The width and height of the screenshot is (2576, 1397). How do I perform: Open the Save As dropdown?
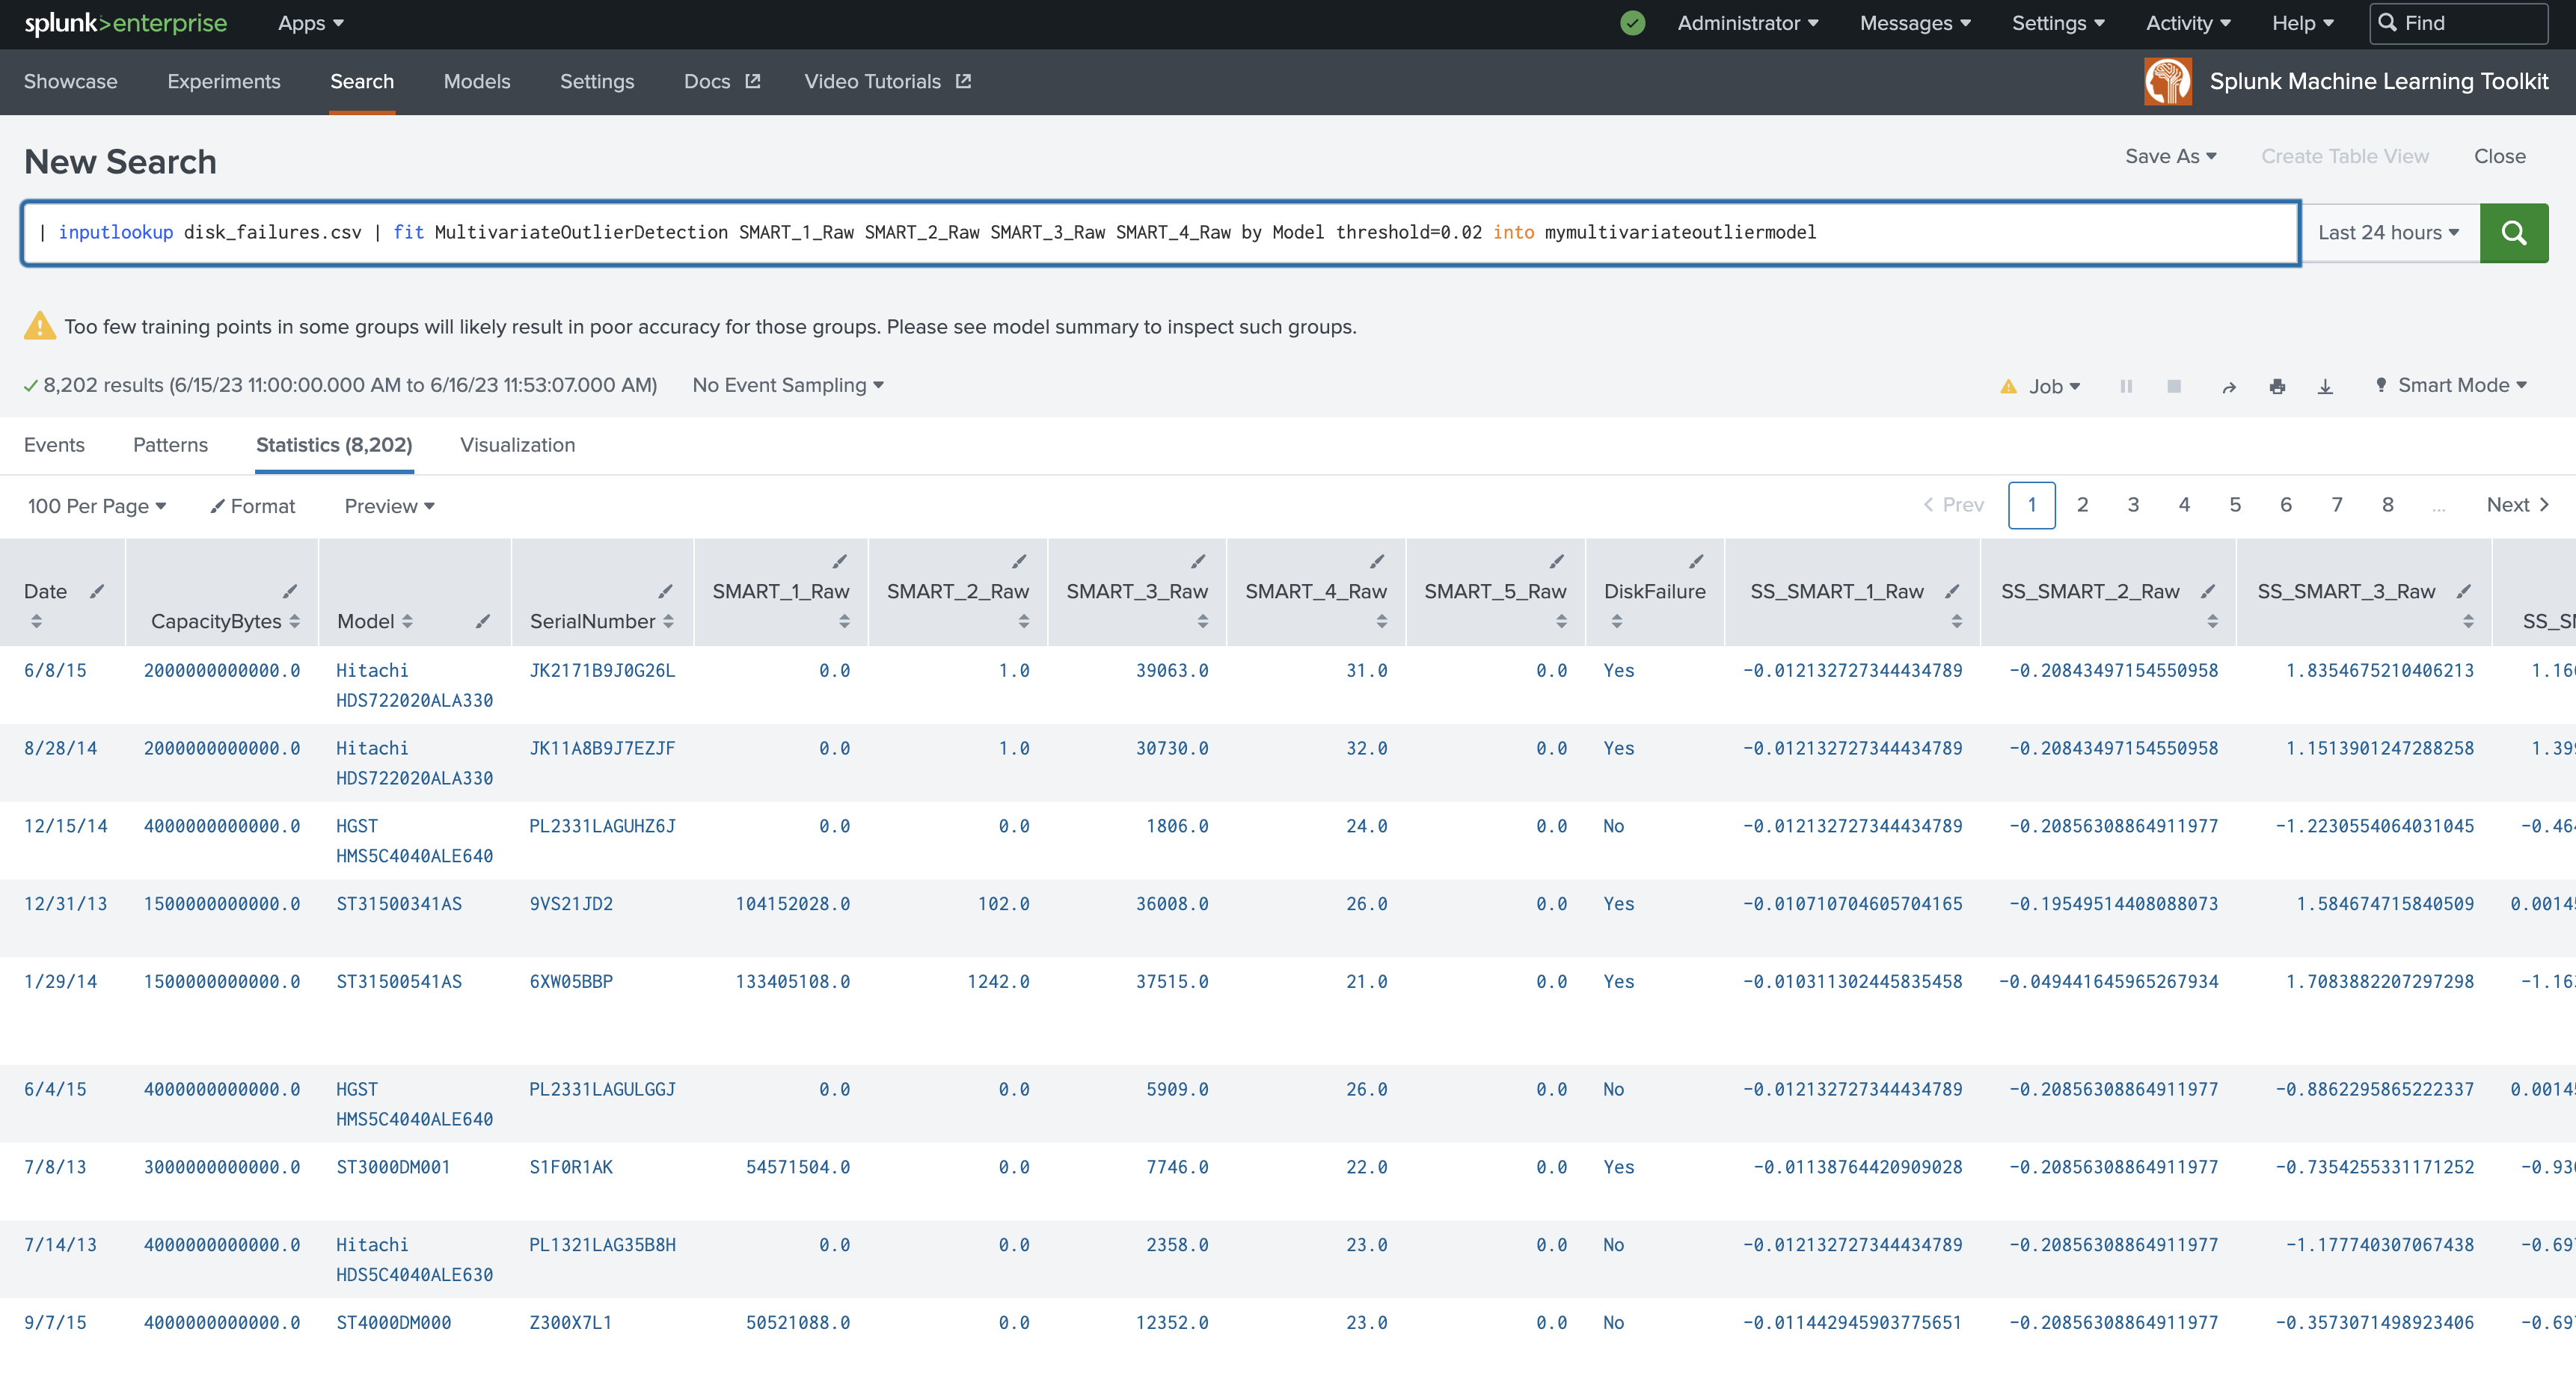[x=2171, y=156]
